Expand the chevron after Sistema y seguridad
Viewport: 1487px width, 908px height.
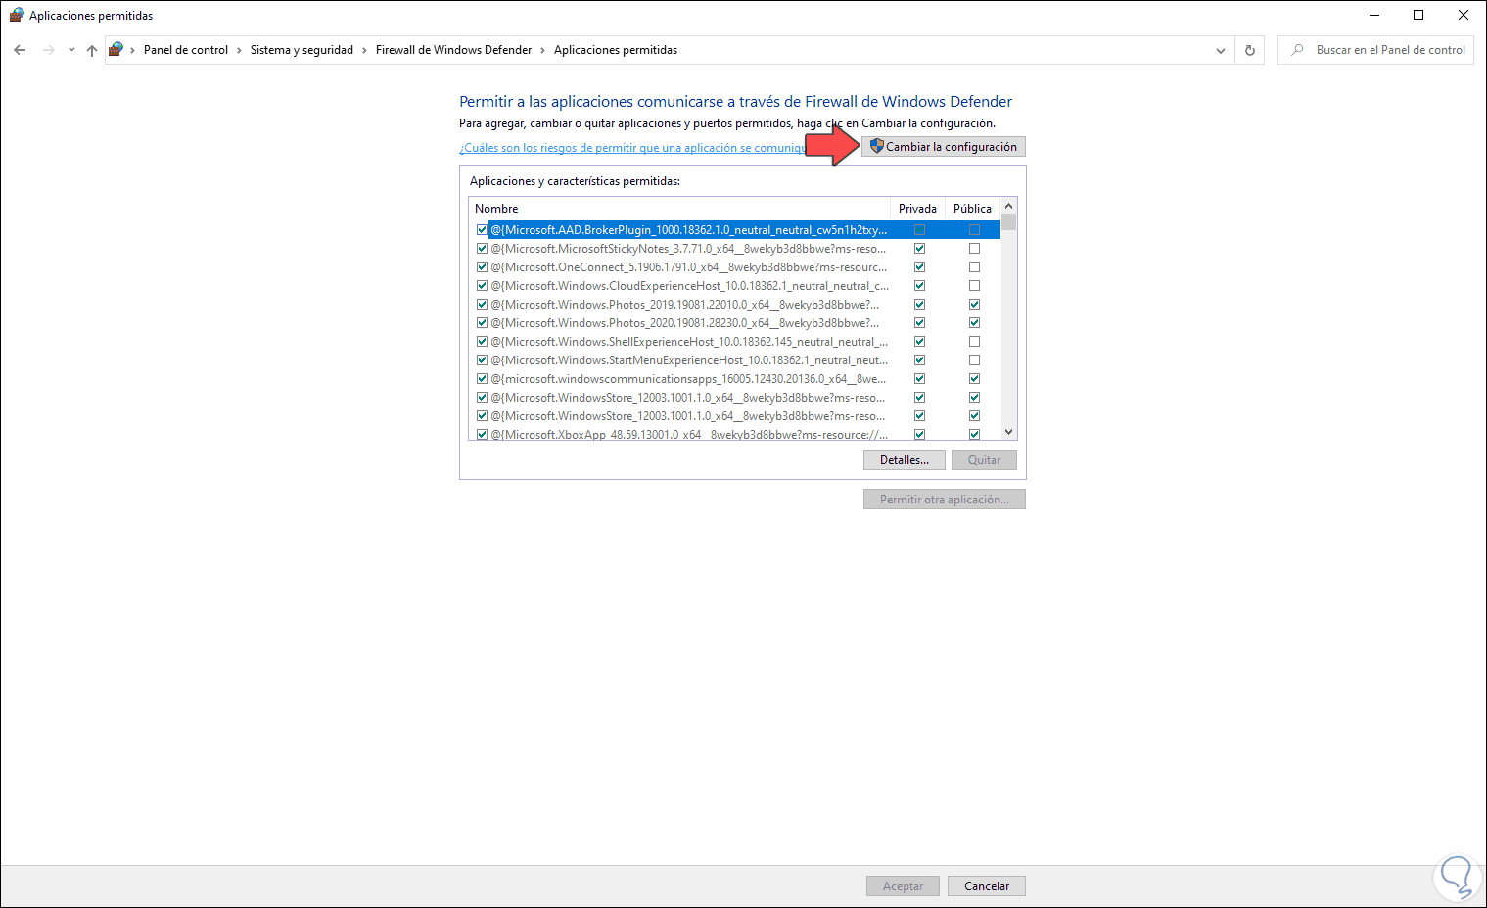pyautogui.click(x=364, y=50)
